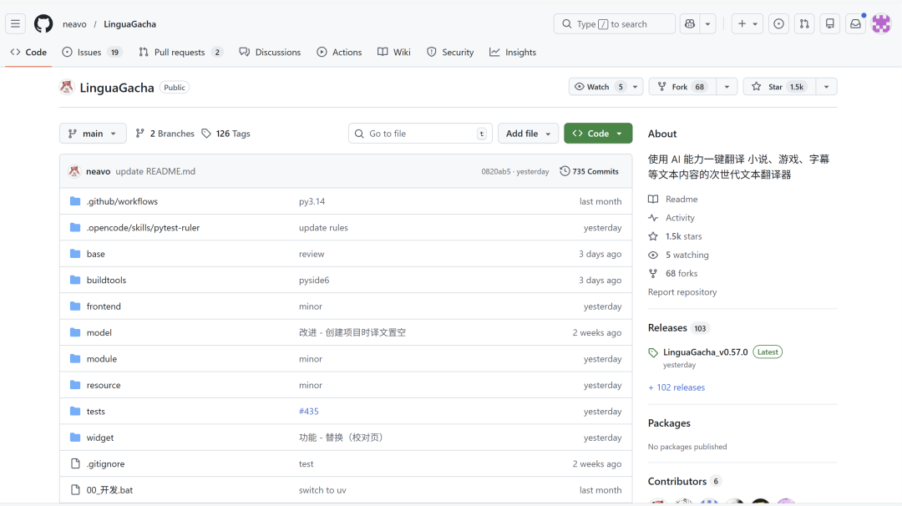
Task: Open the Copilot chat icon
Action: pyautogui.click(x=690, y=24)
